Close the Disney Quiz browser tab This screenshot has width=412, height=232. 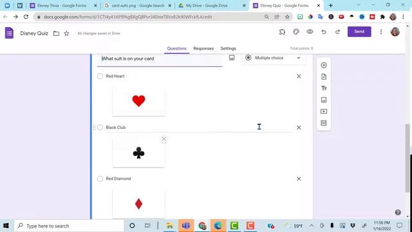tap(319, 6)
